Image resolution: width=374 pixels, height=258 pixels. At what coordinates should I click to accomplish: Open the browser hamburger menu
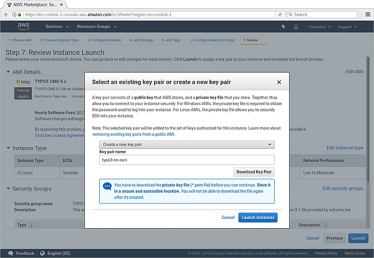[367, 15]
